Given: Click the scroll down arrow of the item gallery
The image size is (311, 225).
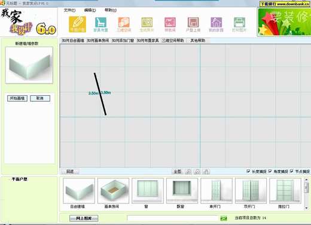Looking at the screenshot, I should [306, 208].
